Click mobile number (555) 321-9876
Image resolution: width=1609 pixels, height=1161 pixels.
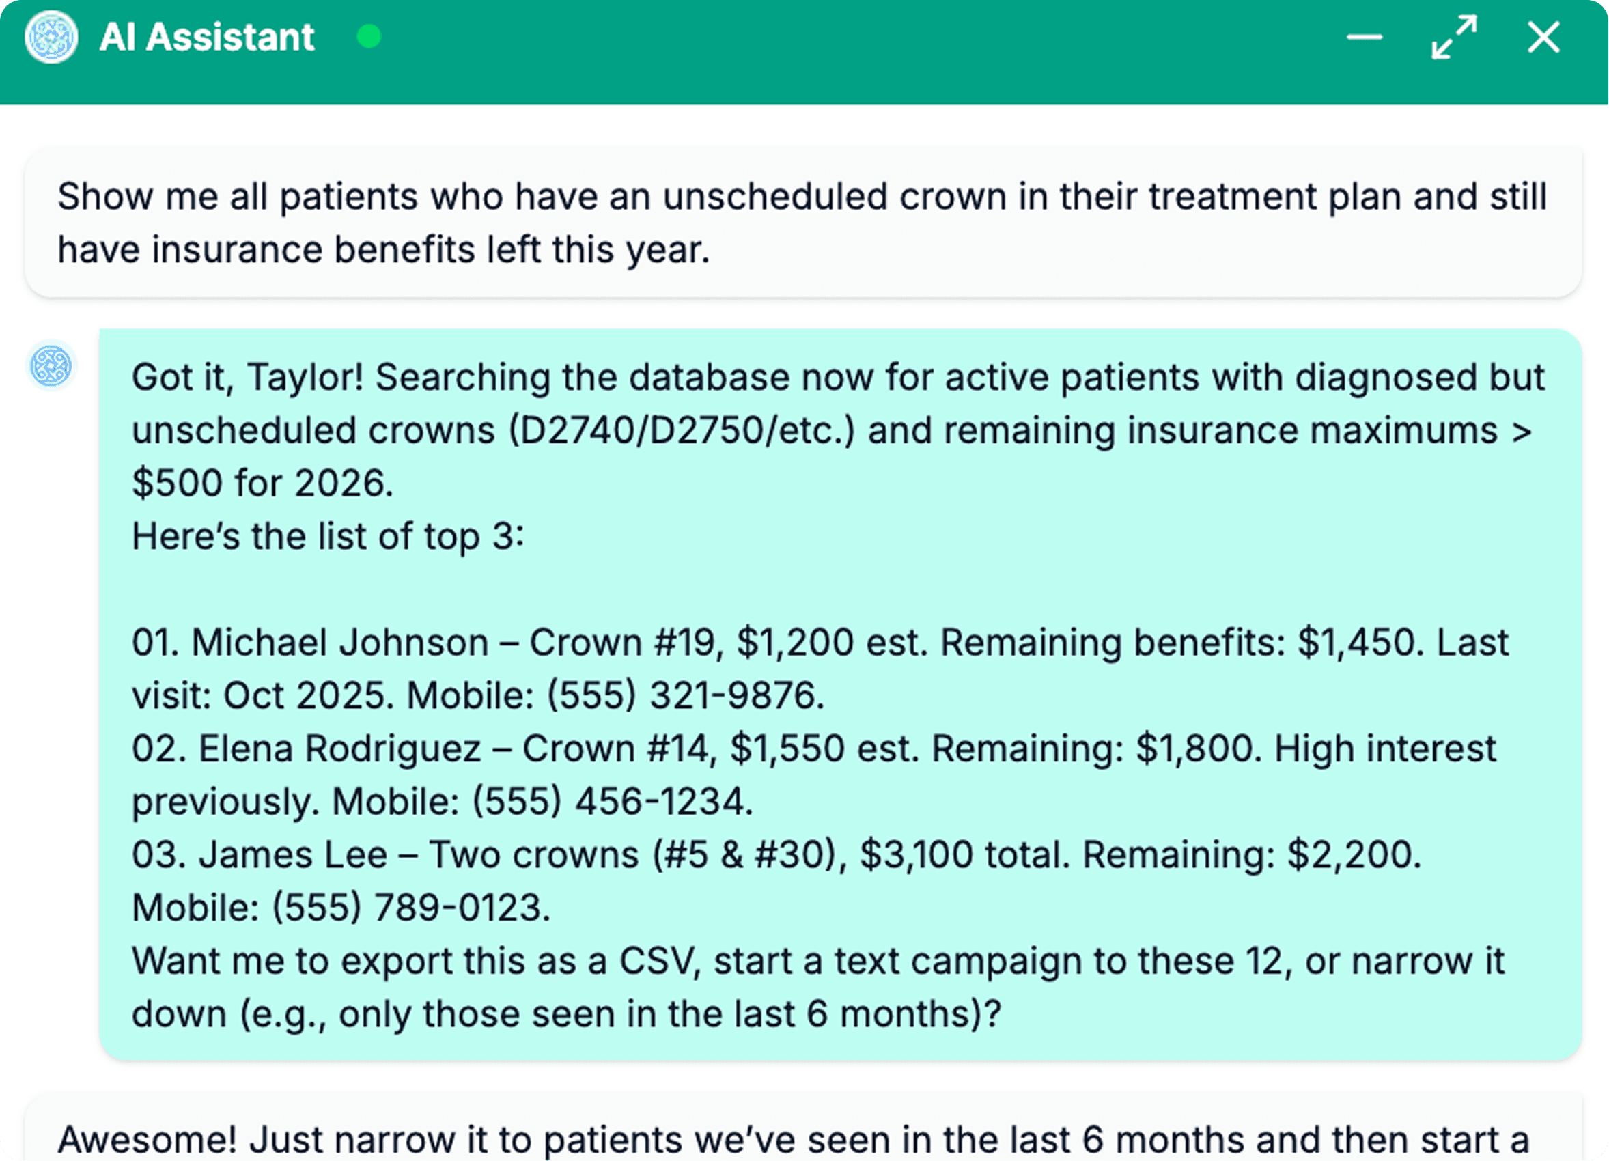pyautogui.click(x=685, y=696)
